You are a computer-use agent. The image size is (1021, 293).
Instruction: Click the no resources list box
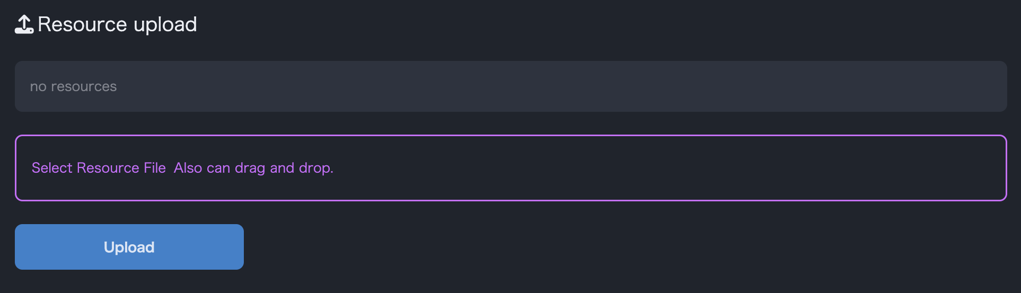(x=511, y=86)
